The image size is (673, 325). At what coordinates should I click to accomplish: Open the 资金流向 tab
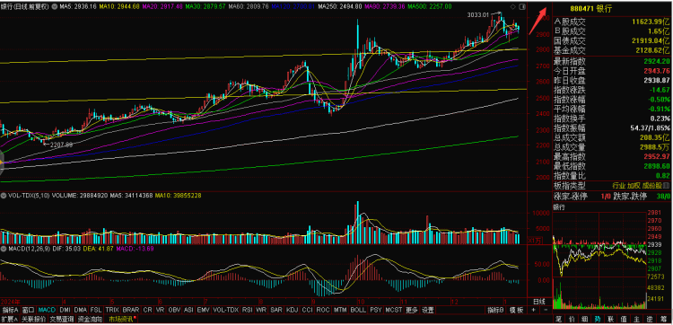tap(90, 319)
